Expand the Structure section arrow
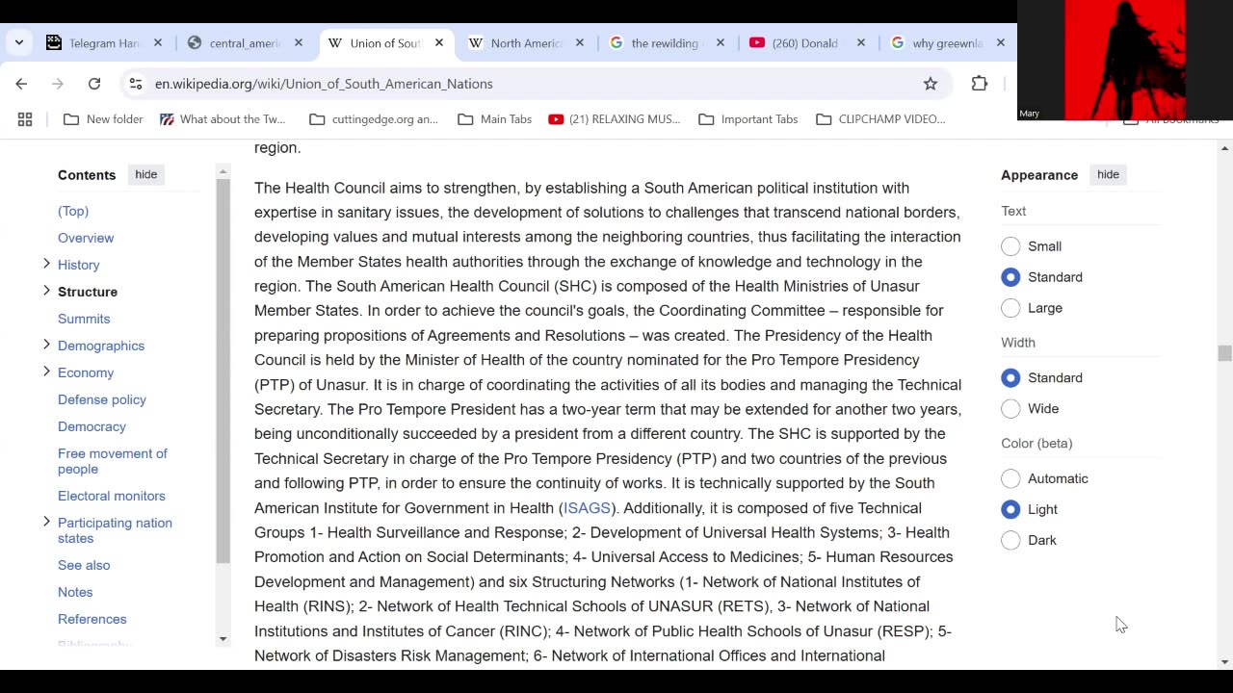The height and width of the screenshot is (693, 1233). [46, 291]
